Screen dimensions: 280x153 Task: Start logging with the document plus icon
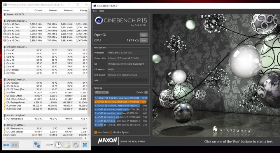(67, 145)
